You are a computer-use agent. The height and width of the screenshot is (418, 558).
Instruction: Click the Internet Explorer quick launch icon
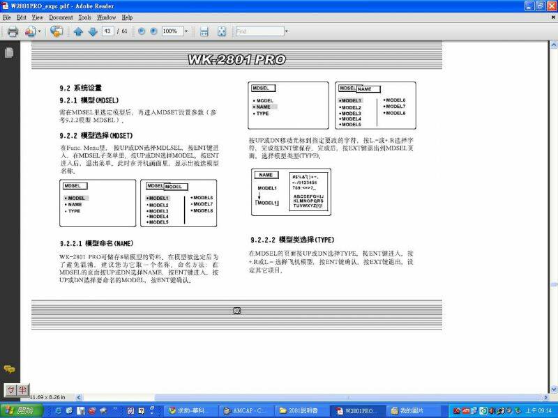coord(59,410)
